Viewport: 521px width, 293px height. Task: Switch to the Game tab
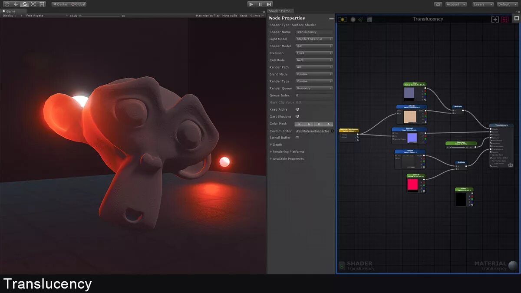point(11,11)
